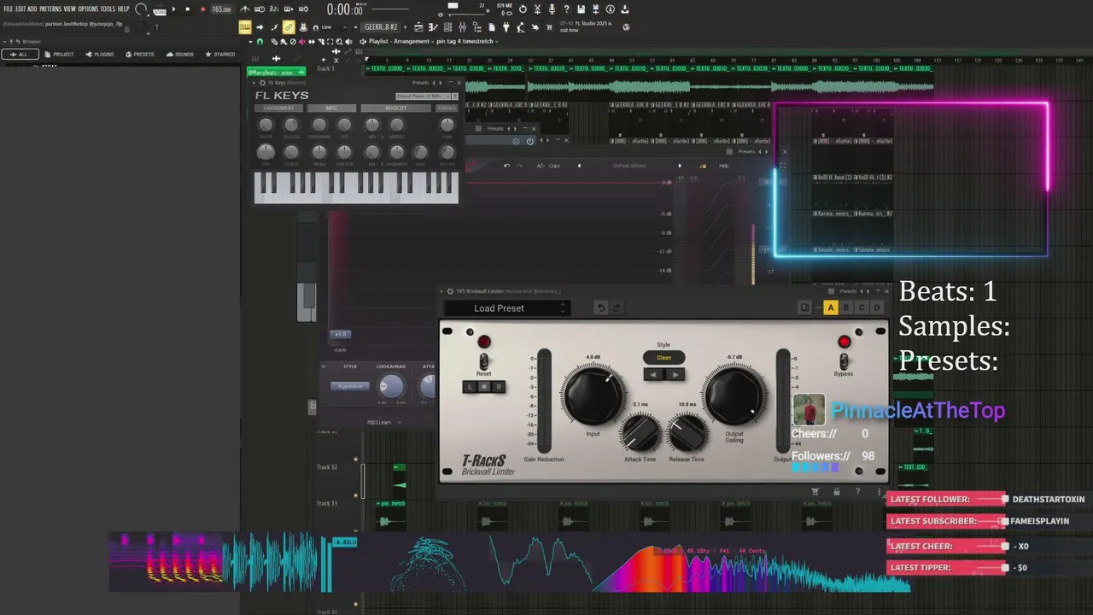Open the PATTERNS menu
This screenshot has height=615, width=1093.
pos(50,9)
